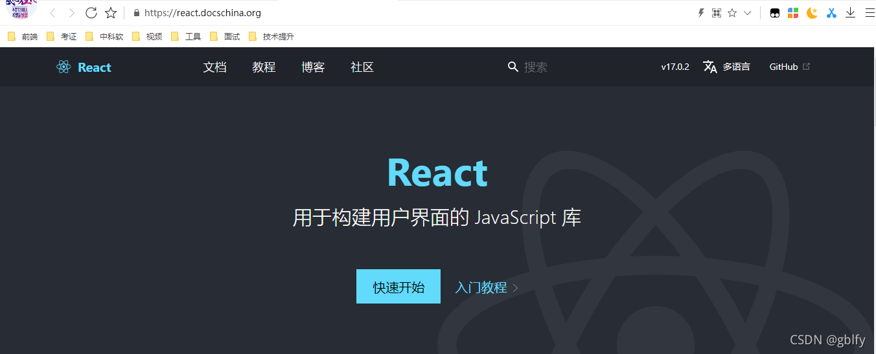This screenshot has height=354, width=876.
Task: Click the browser profile avatar
Action: point(21,9)
